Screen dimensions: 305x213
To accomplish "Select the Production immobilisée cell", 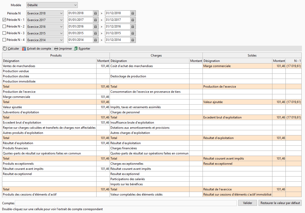I will 49,81.
